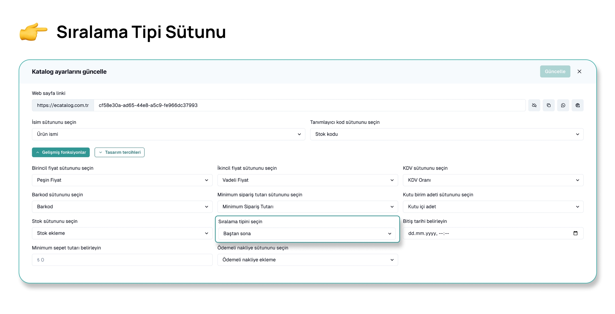The height and width of the screenshot is (314, 615).
Task: Copy the catalog web link
Action: point(549,105)
